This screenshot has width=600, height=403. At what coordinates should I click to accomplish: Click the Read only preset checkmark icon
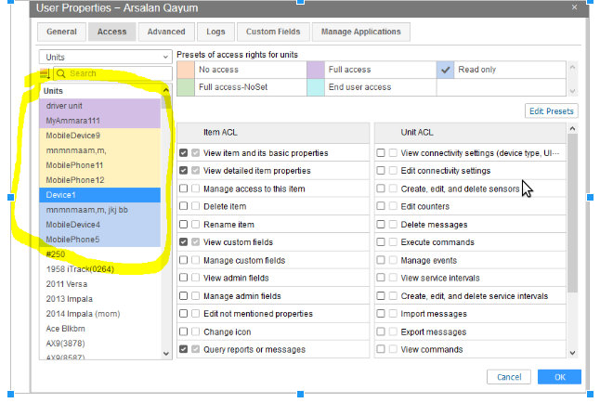tap(445, 70)
